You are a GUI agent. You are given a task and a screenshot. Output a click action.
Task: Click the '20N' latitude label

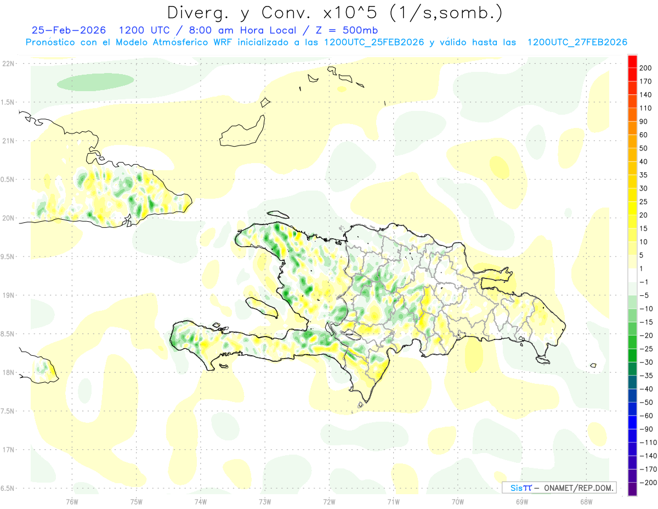(x=9, y=218)
